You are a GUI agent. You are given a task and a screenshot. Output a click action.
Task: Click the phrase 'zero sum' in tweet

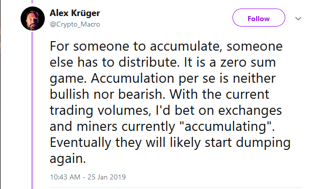pyautogui.click(x=248, y=62)
